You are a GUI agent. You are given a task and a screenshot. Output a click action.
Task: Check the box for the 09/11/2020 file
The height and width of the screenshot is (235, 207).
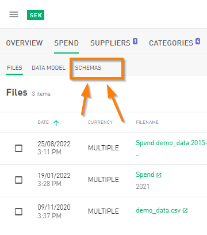pos(18,211)
